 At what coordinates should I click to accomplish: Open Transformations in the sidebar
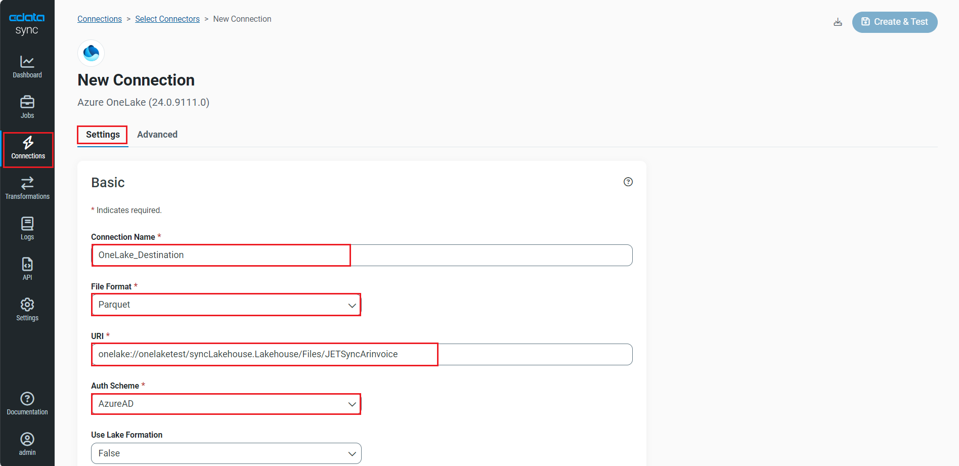click(27, 189)
